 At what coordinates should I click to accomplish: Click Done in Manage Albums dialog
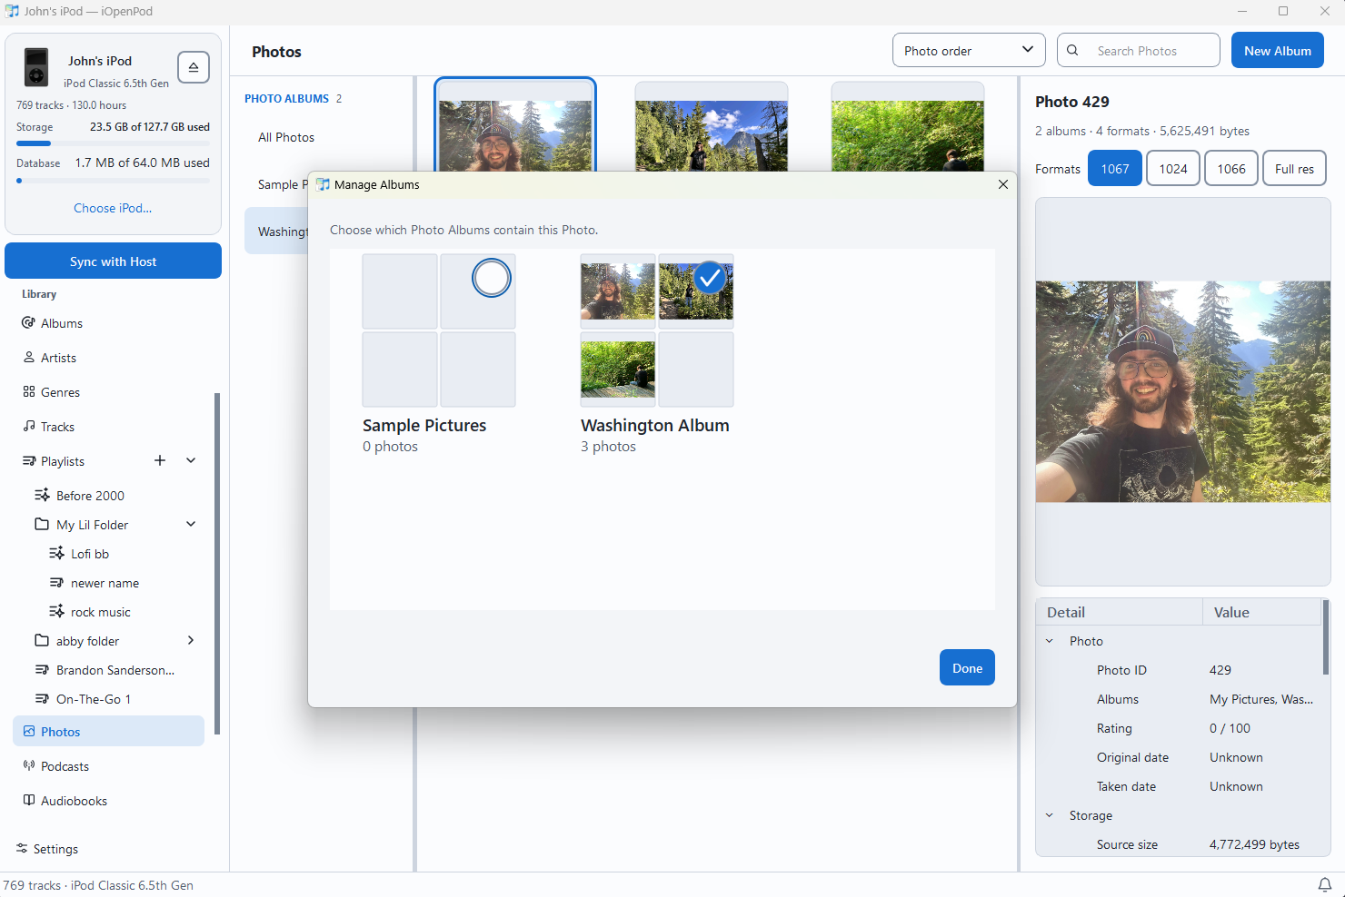point(967,668)
